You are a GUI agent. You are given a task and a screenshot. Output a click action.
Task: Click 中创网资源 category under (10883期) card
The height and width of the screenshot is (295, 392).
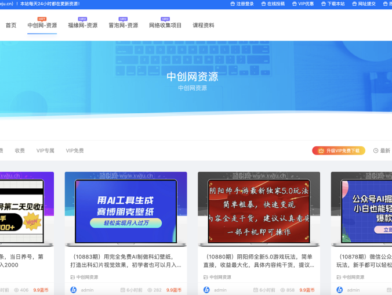click(87, 277)
